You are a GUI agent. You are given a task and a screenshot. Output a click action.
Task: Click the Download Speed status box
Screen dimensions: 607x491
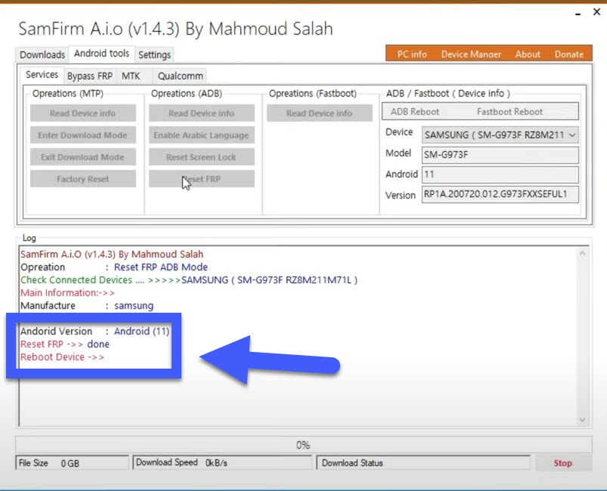click(221, 463)
